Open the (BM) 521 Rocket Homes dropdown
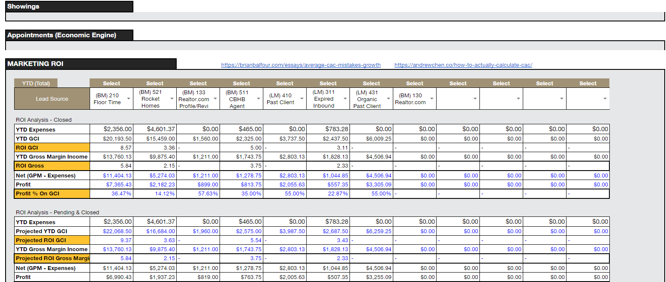 coord(172,98)
